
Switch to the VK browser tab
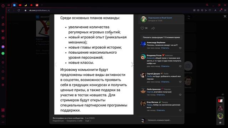14,5
